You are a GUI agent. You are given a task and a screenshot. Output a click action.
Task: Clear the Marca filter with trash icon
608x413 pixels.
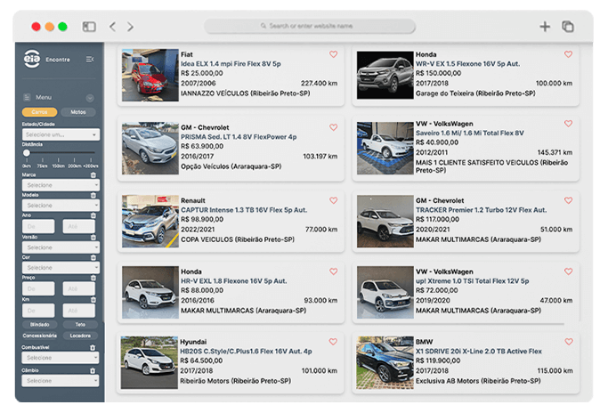93,174
